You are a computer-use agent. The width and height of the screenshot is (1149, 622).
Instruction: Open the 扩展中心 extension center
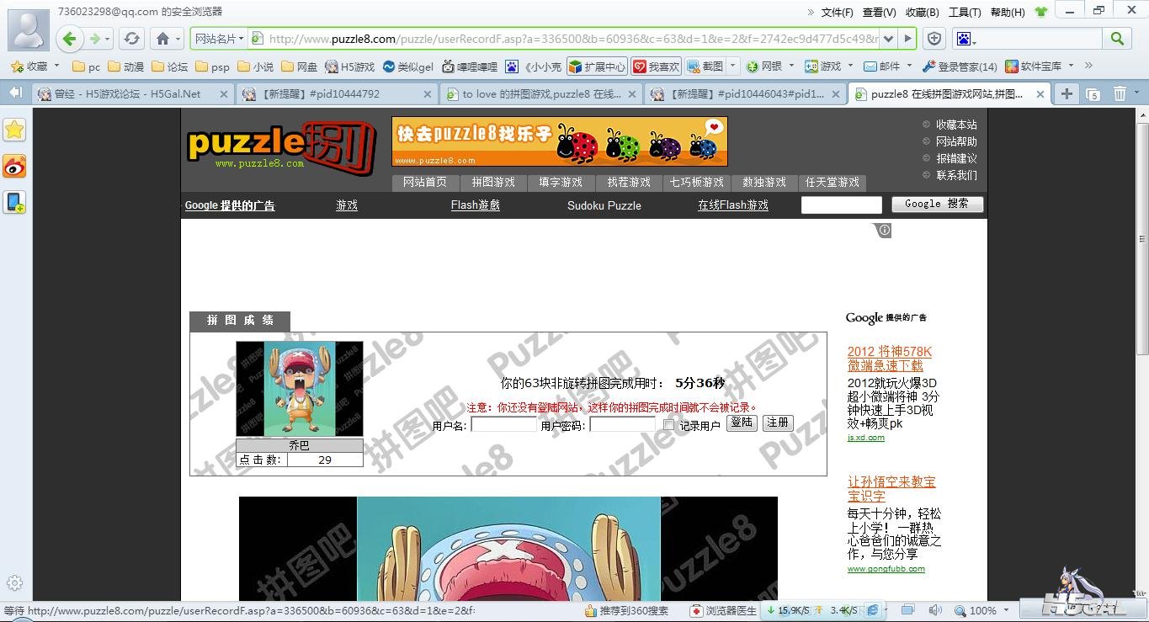[x=597, y=66]
